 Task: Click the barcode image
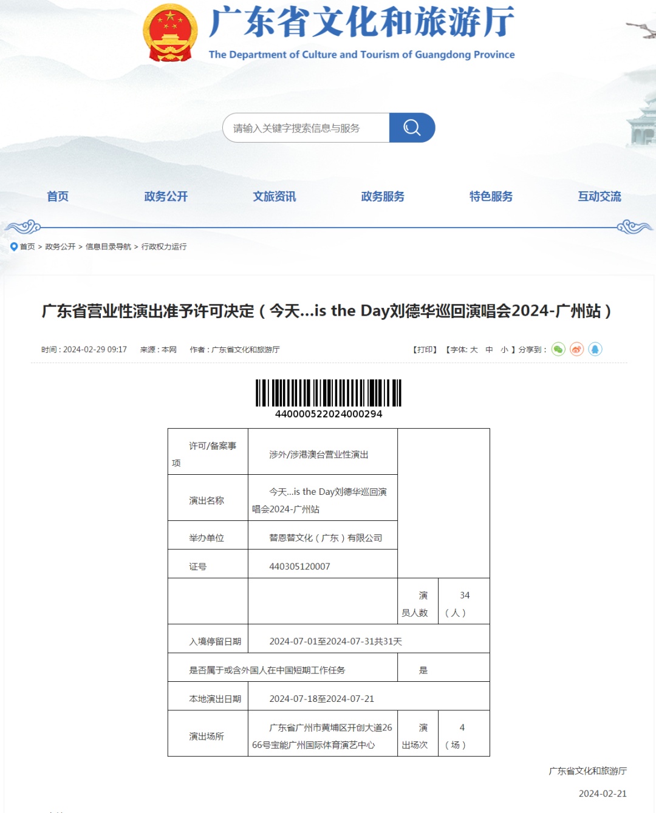(329, 393)
